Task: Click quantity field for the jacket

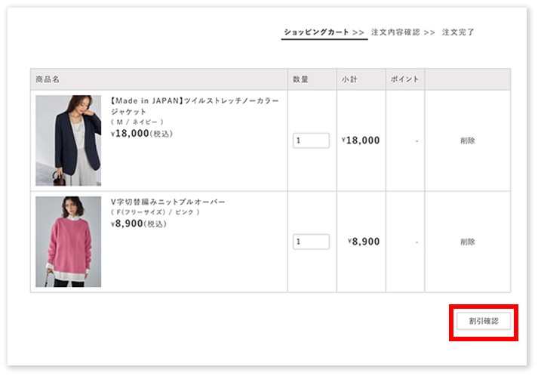Action: tap(311, 140)
